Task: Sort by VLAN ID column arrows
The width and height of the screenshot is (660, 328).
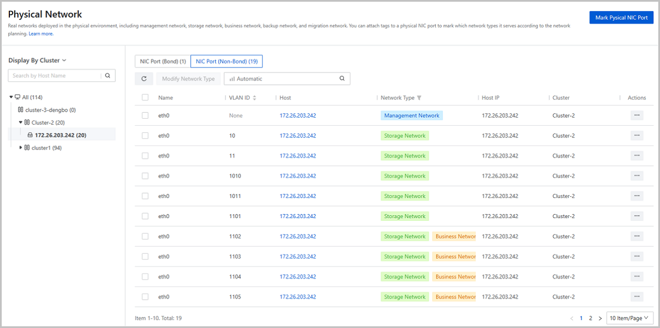Action: 255,98
